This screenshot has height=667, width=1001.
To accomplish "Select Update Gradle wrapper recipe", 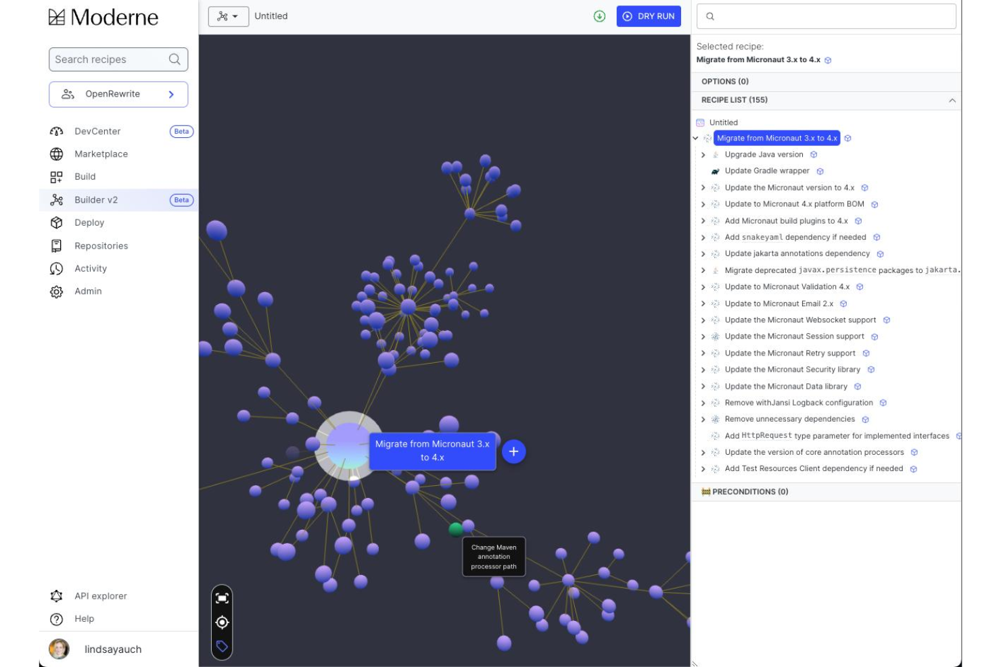I will coord(767,171).
